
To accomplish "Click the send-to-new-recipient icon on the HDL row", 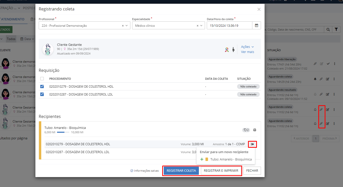I will click(x=252, y=144).
